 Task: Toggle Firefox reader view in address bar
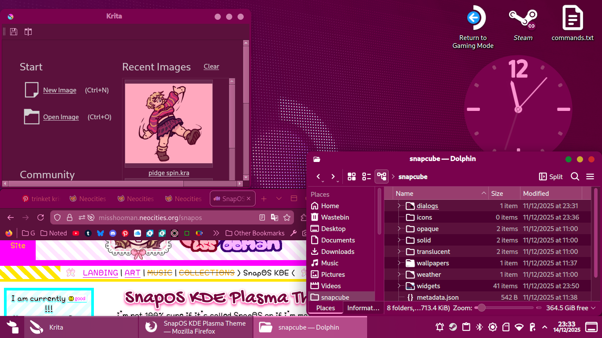point(262,217)
